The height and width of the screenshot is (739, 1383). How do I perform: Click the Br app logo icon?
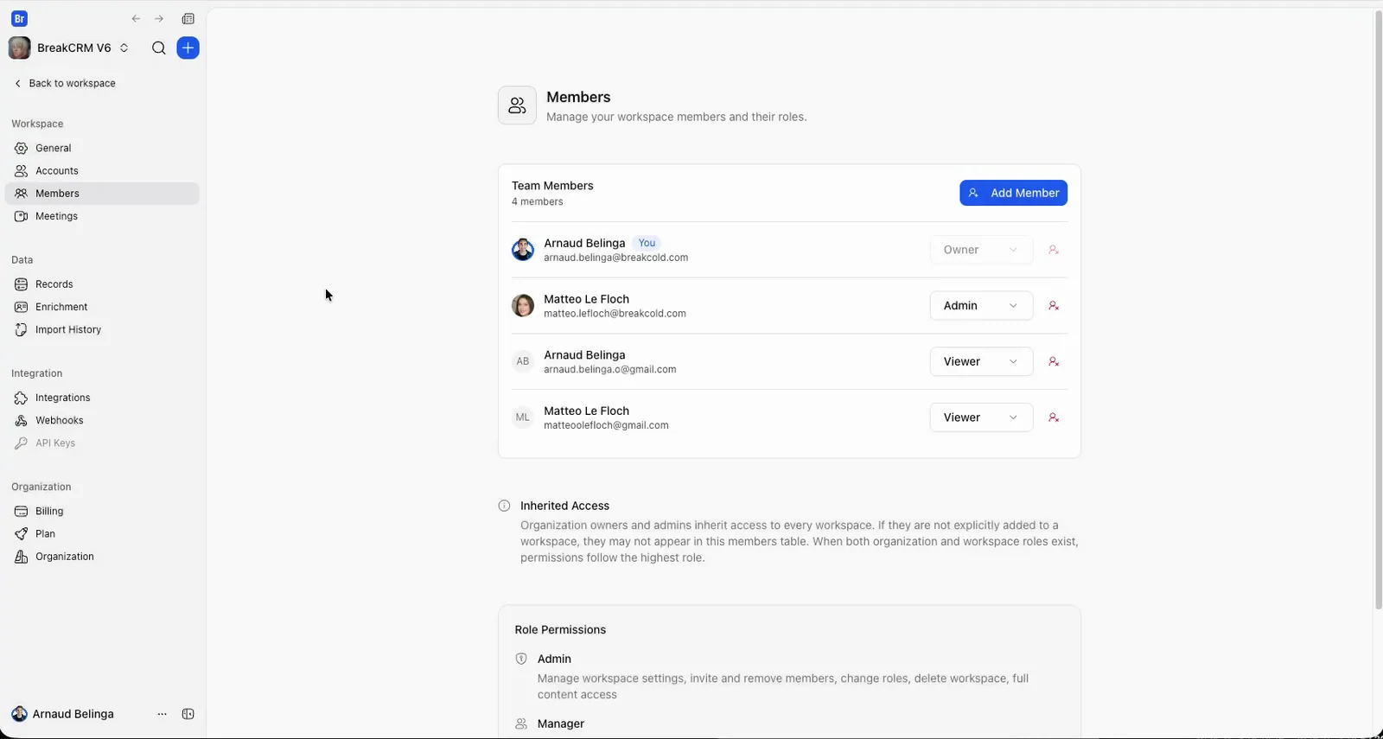click(19, 18)
